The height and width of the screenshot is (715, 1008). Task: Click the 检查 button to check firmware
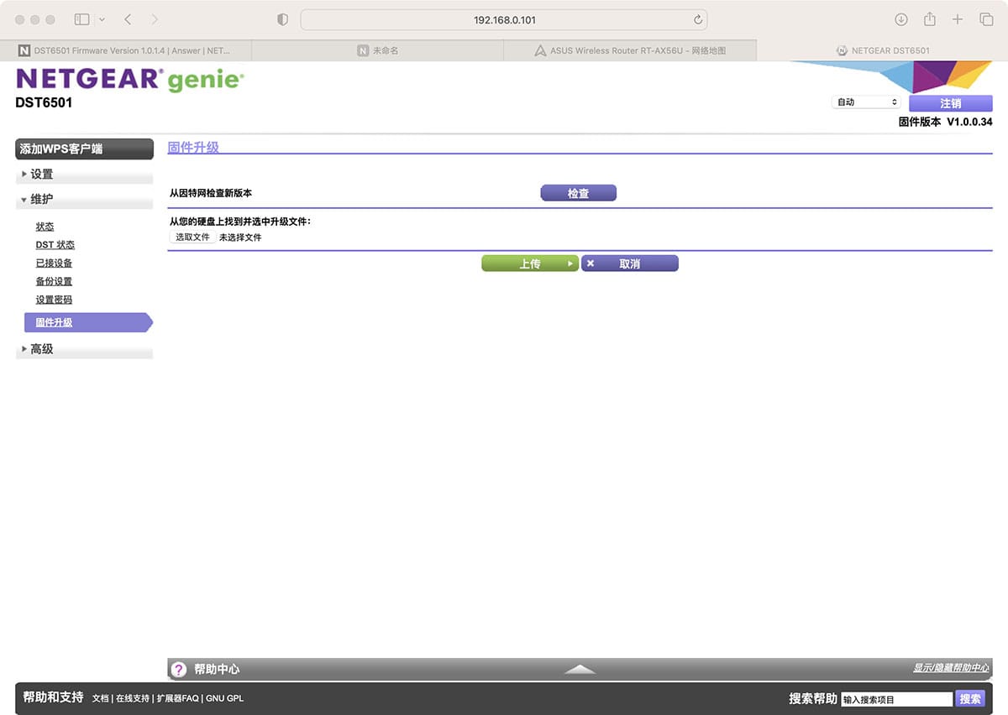(x=578, y=193)
